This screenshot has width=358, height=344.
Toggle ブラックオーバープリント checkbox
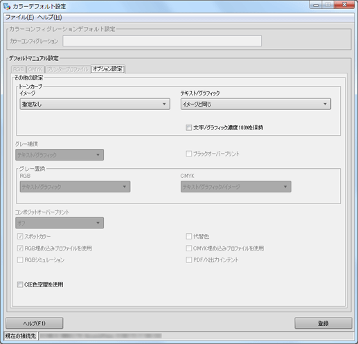coord(188,154)
